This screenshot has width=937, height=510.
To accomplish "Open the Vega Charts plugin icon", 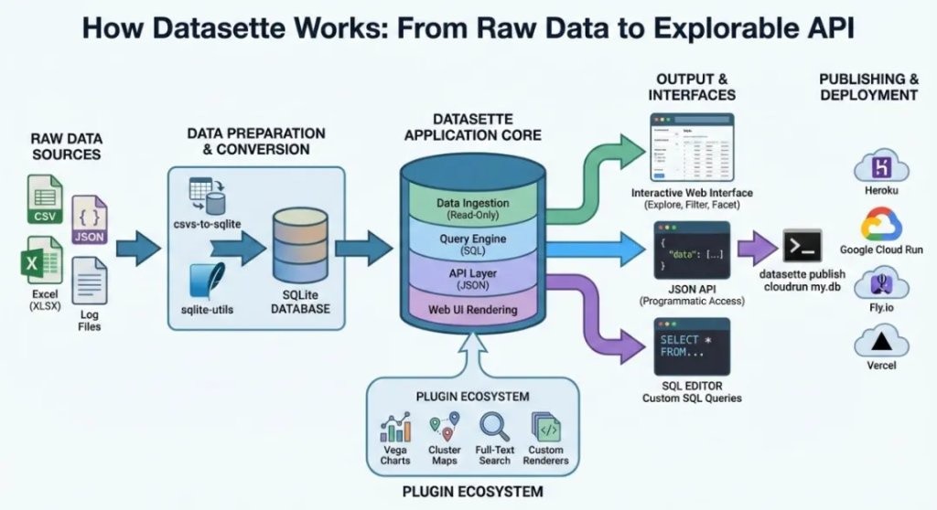I will [395, 427].
